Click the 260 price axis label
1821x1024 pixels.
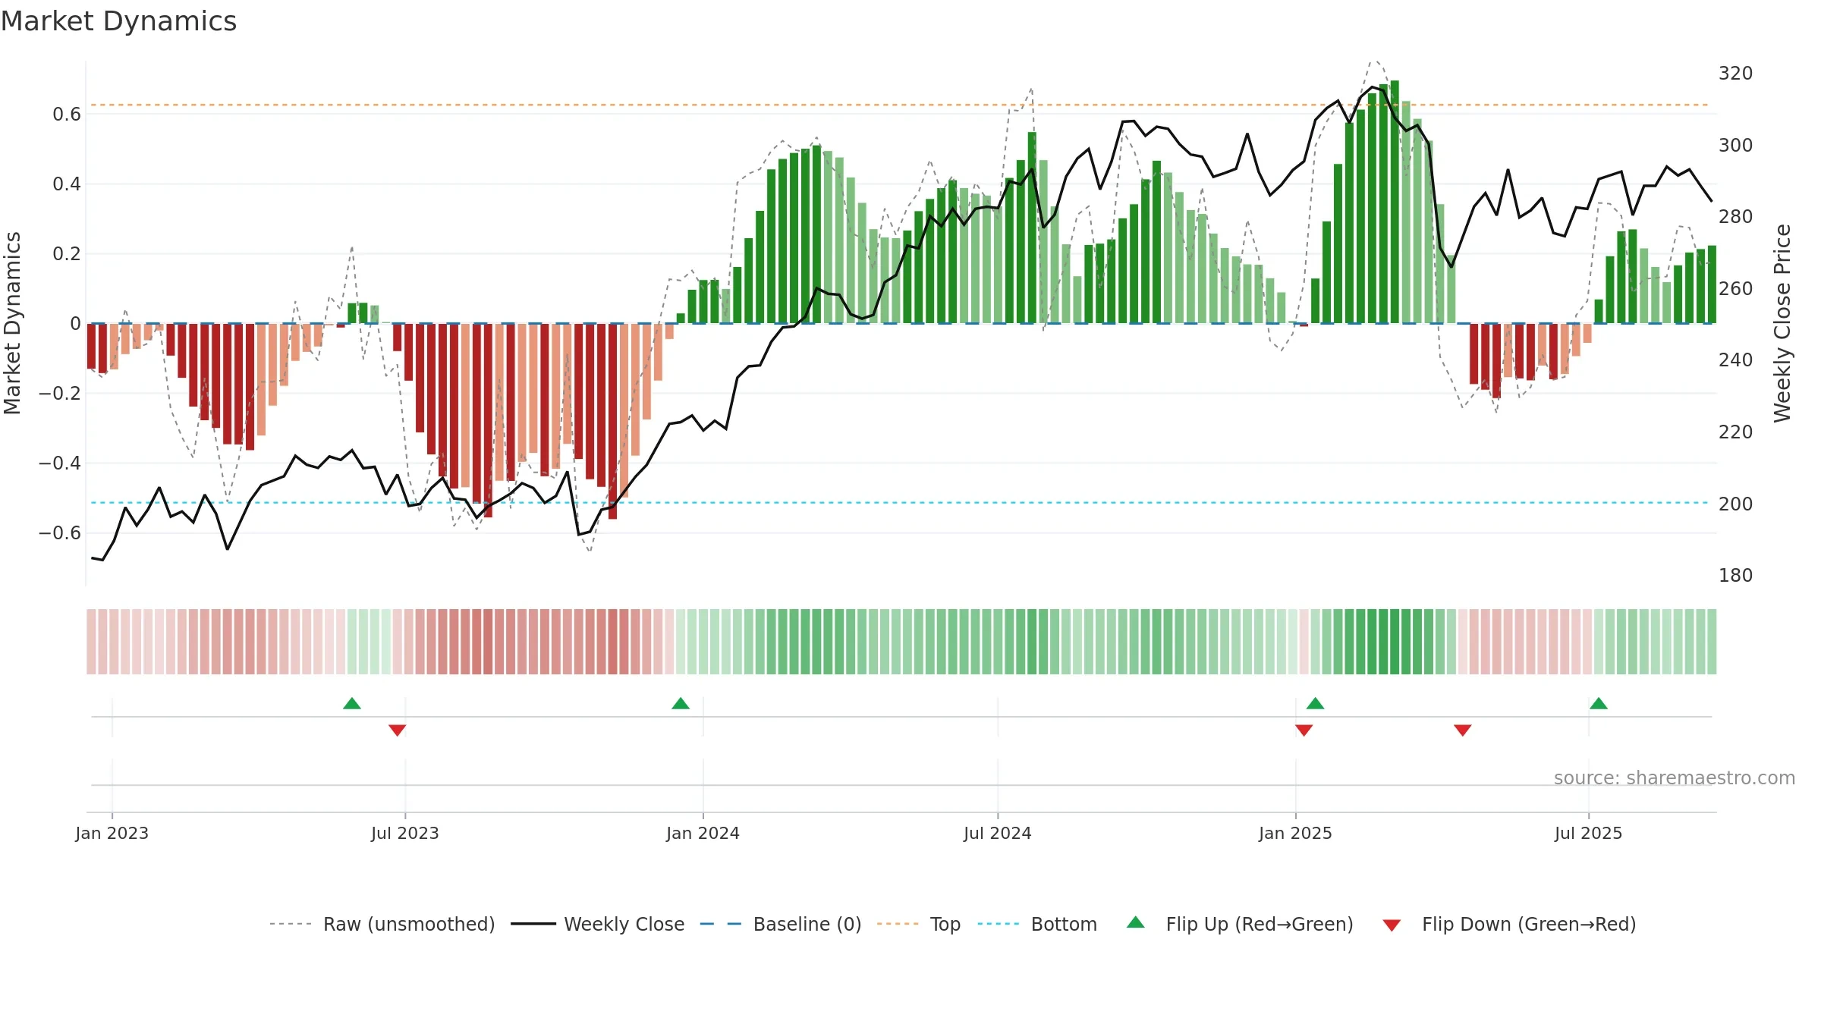tap(1736, 289)
